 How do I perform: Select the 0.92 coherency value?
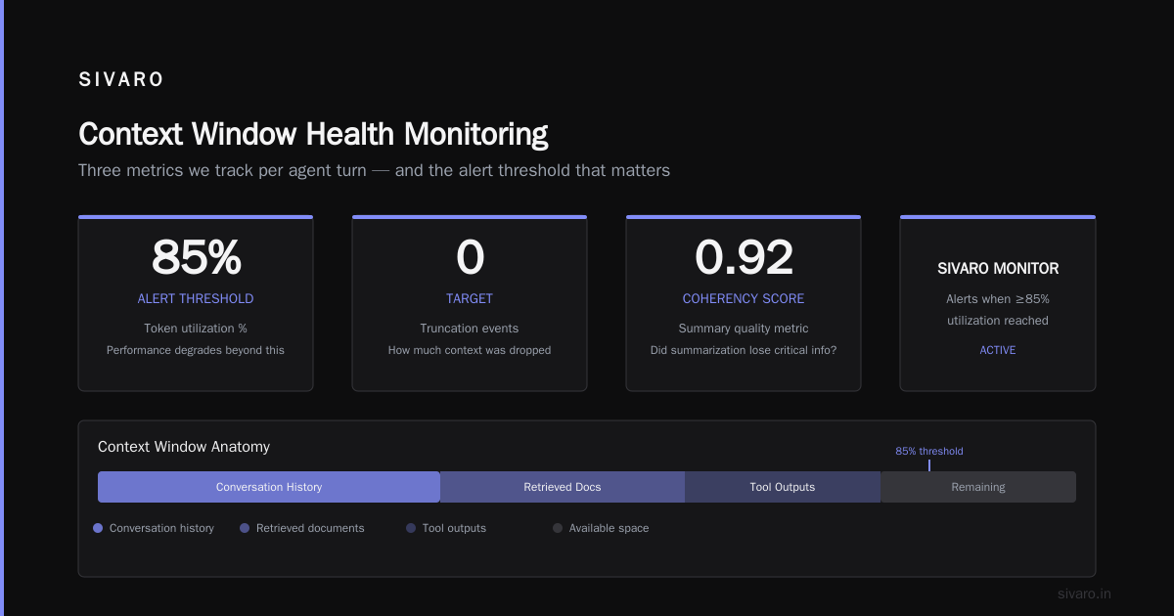coord(744,257)
